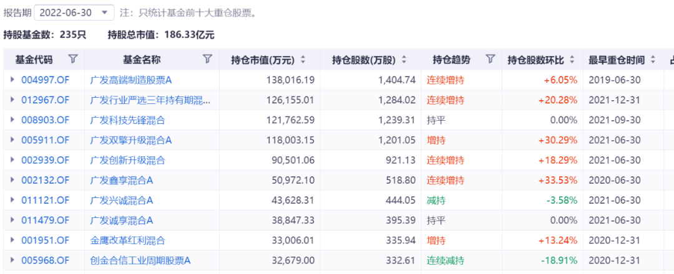Select market value cell 121,762.59
This screenshot has width=674, height=274.
[292, 120]
